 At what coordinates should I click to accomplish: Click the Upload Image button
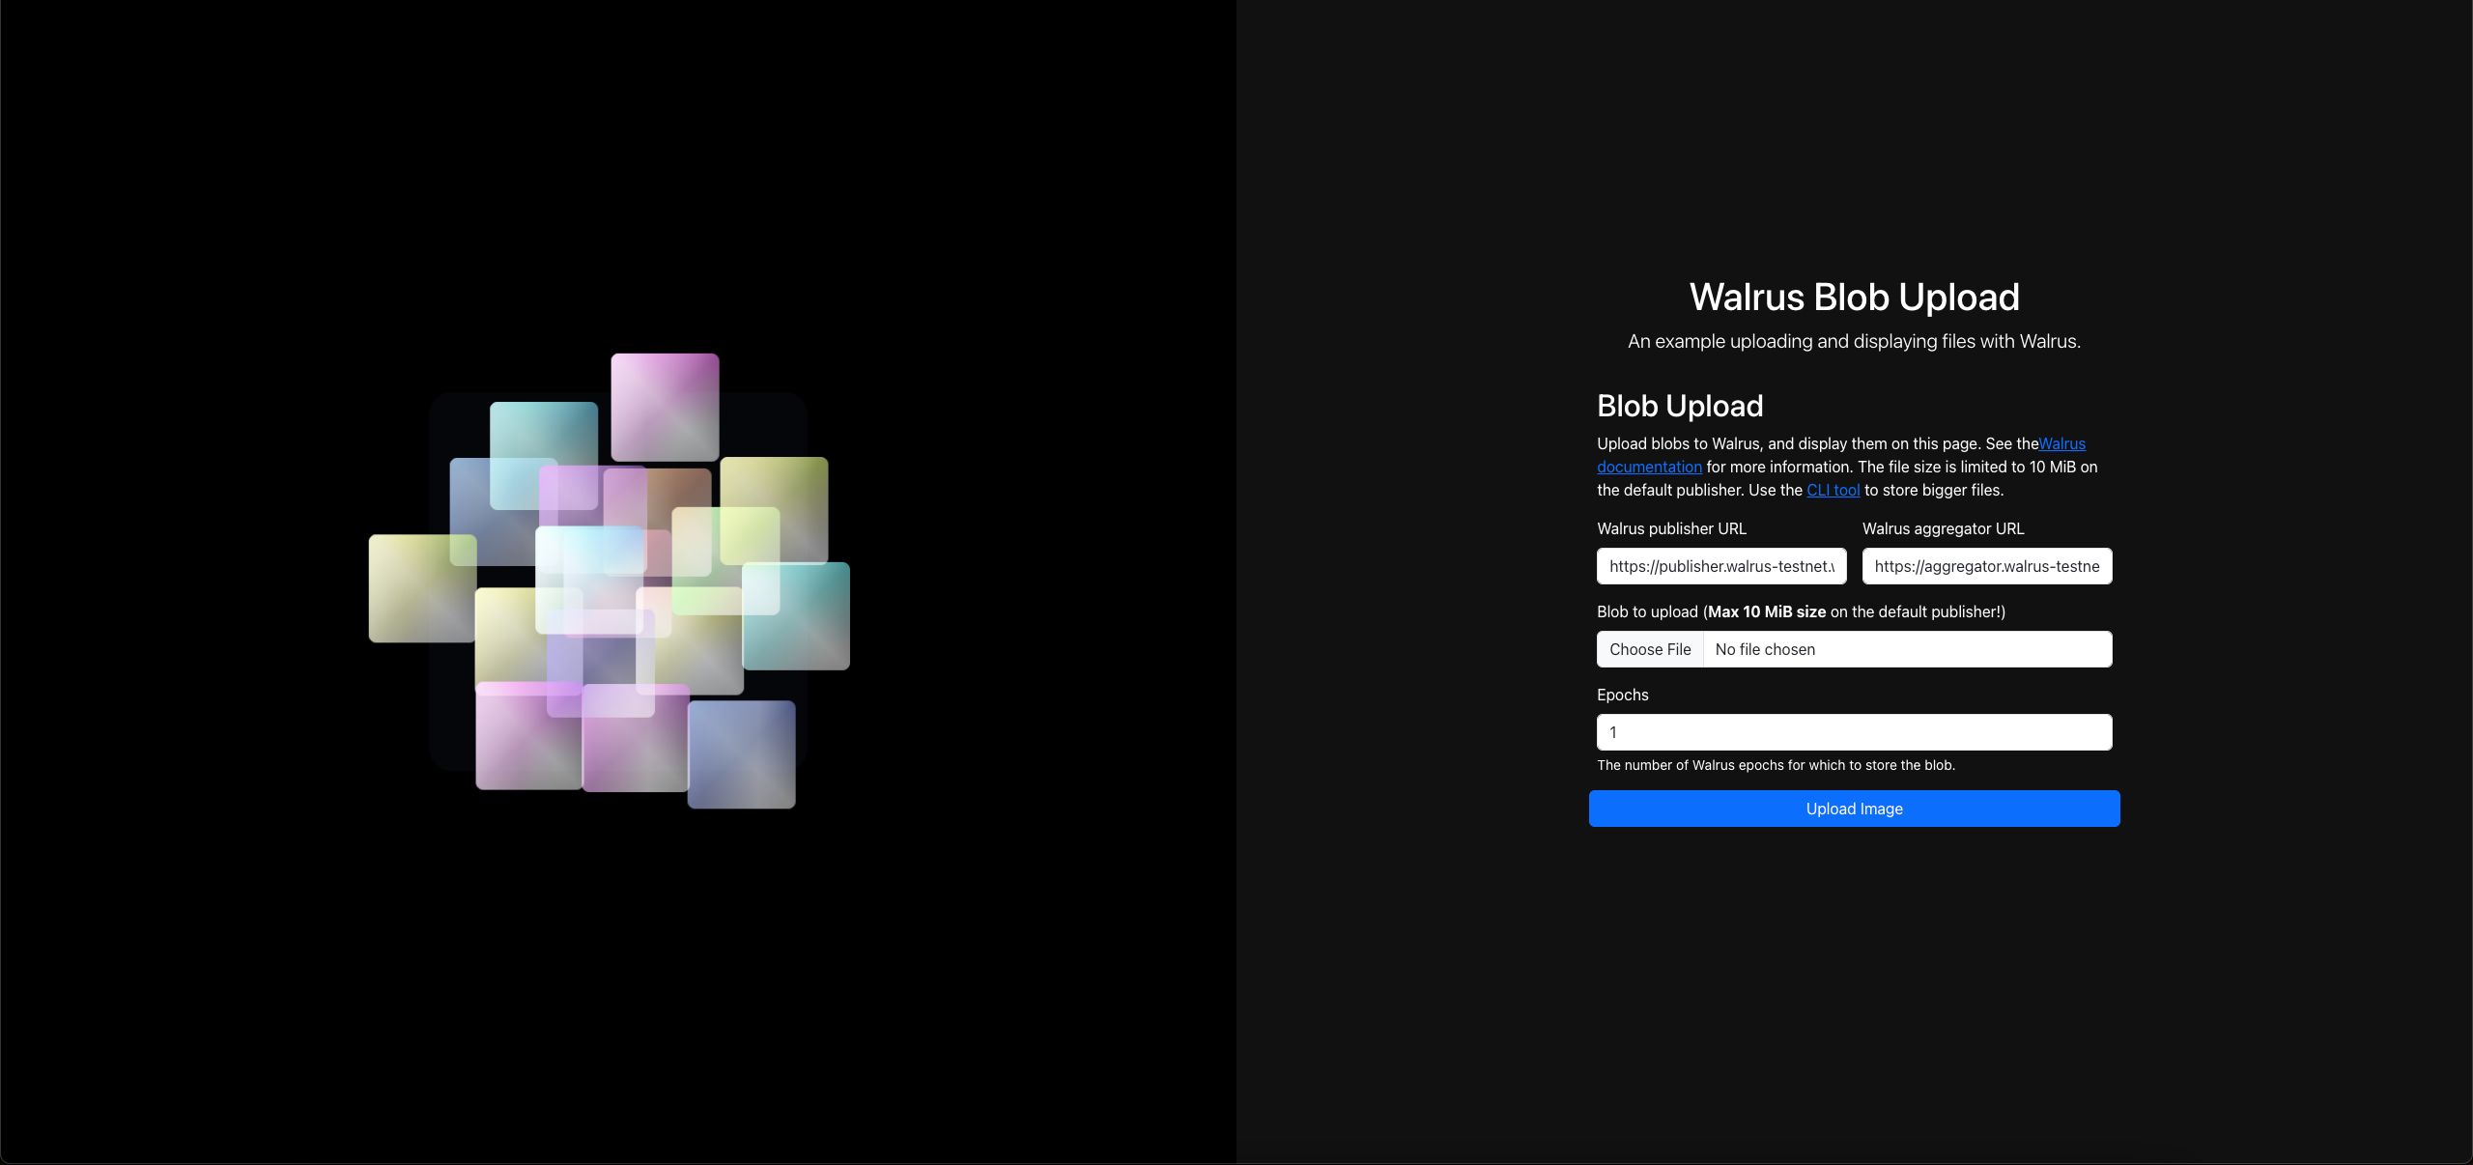pos(1854,809)
